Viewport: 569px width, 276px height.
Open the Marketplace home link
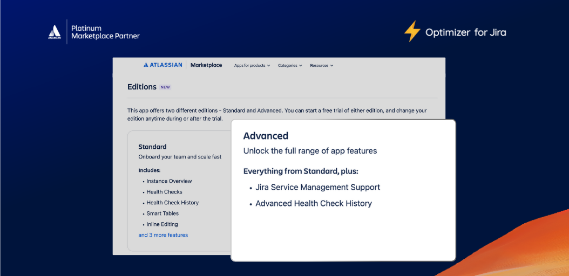pyautogui.click(x=206, y=65)
